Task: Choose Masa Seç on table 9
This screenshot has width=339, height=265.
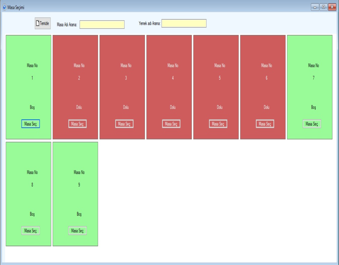Action: tap(77, 231)
